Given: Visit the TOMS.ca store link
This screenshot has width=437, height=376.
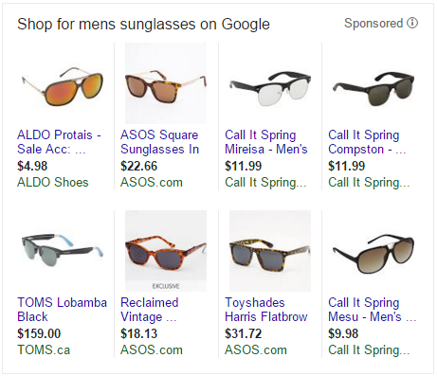Looking at the screenshot, I should point(44,350).
